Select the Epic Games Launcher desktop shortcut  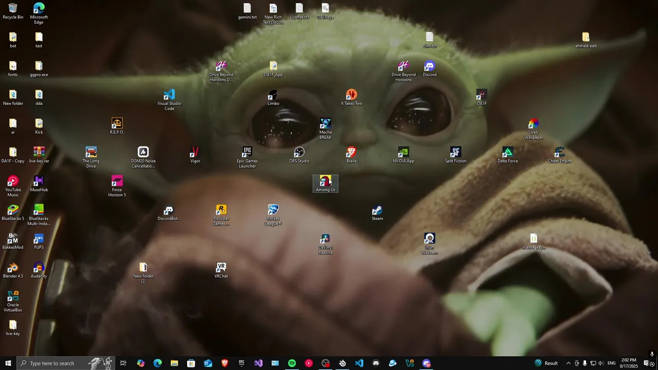pyautogui.click(x=247, y=158)
